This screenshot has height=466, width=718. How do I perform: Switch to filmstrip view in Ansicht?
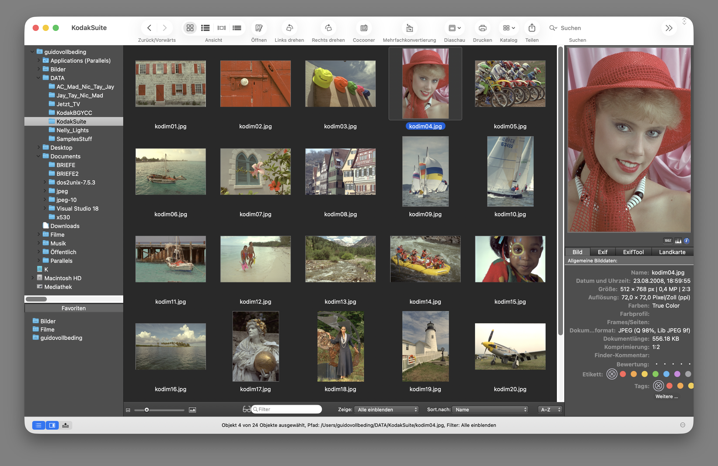222,28
